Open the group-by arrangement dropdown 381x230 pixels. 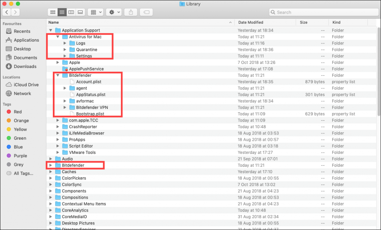tap(95, 12)
